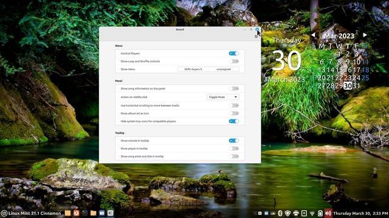Open the printer tray icon

tap(296, 213)
